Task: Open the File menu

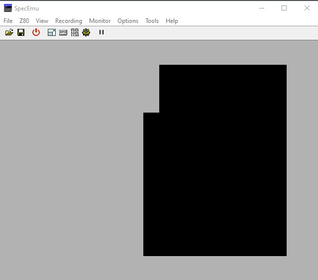Action: click(8, 21)
